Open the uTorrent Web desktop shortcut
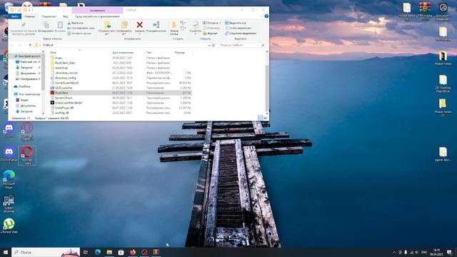Image resolution: width=457 pixels, height=257 pixels. tap(9, 226)
